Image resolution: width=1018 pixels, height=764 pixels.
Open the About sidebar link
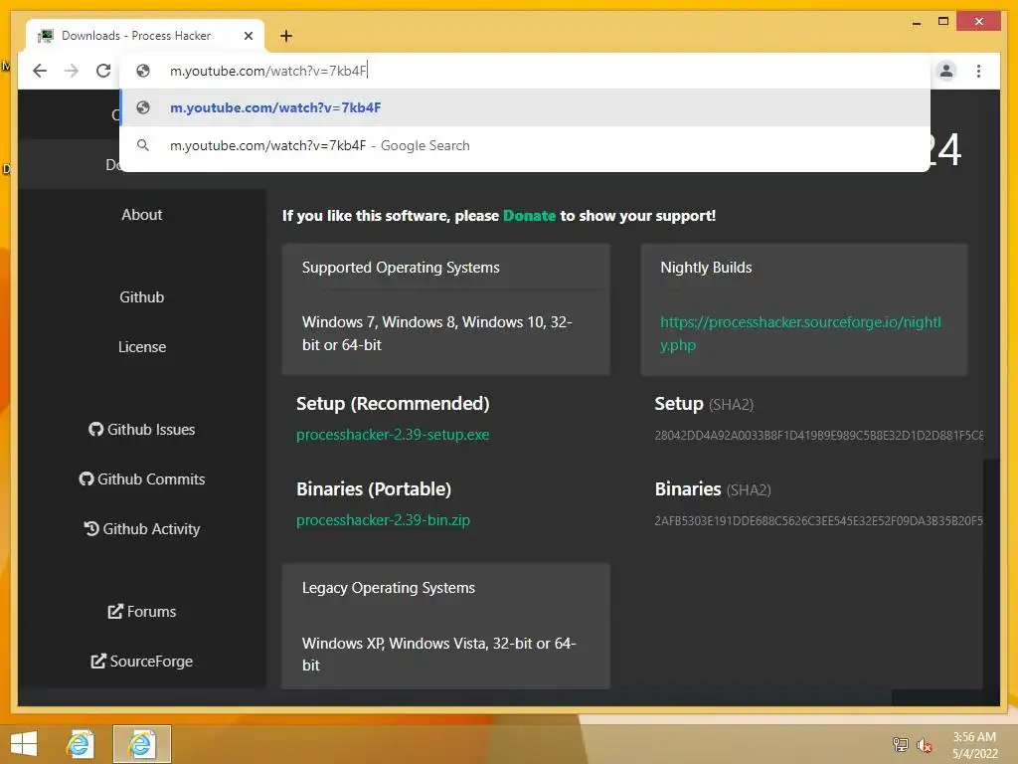[141, 215]
